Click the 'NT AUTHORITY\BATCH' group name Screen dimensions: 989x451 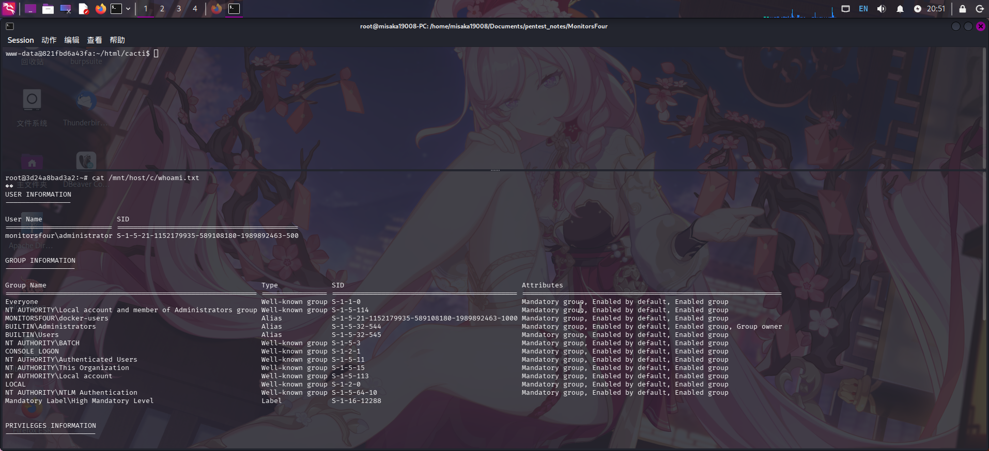(x=42, y=343)
